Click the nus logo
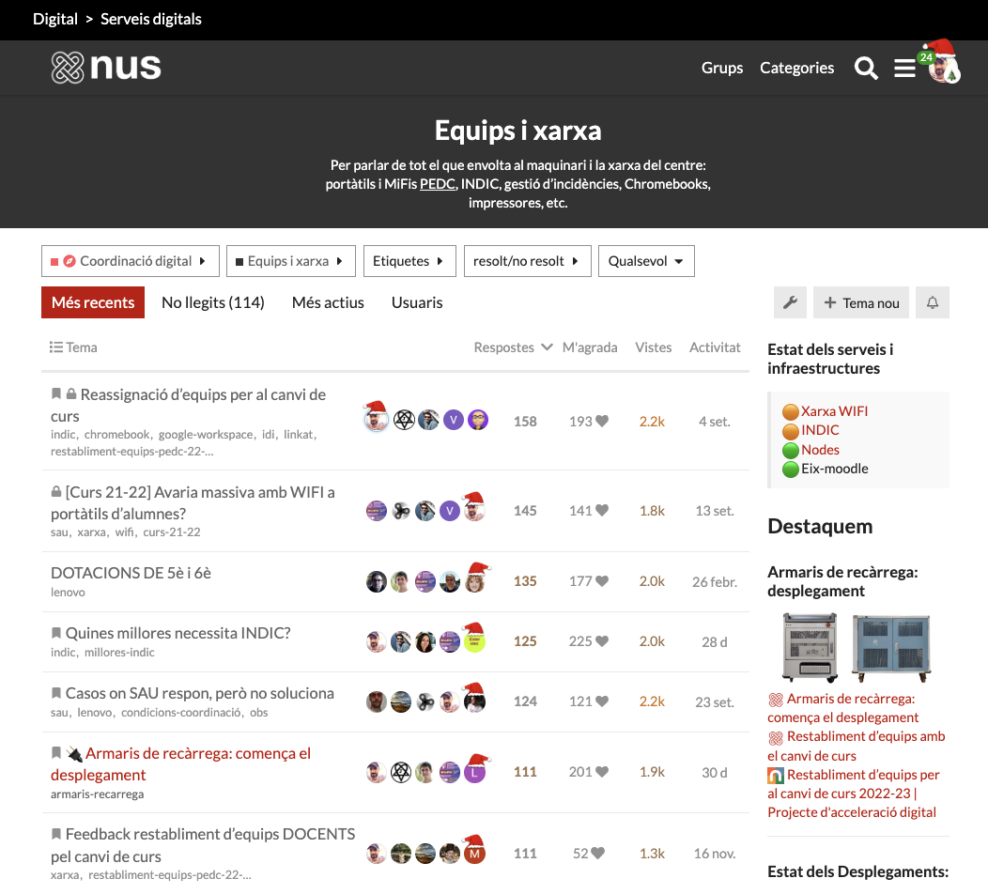The height and width of the screenshot is (894, 988). tap(106, 68)
